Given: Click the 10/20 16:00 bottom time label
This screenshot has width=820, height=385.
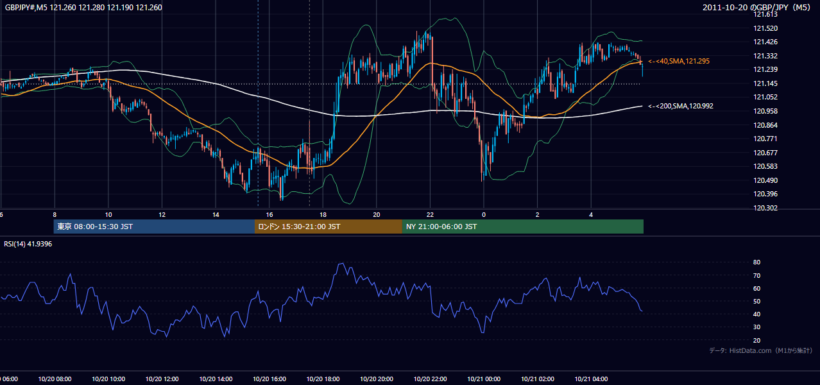Looking at the screenshot, I should coord(269,379).
